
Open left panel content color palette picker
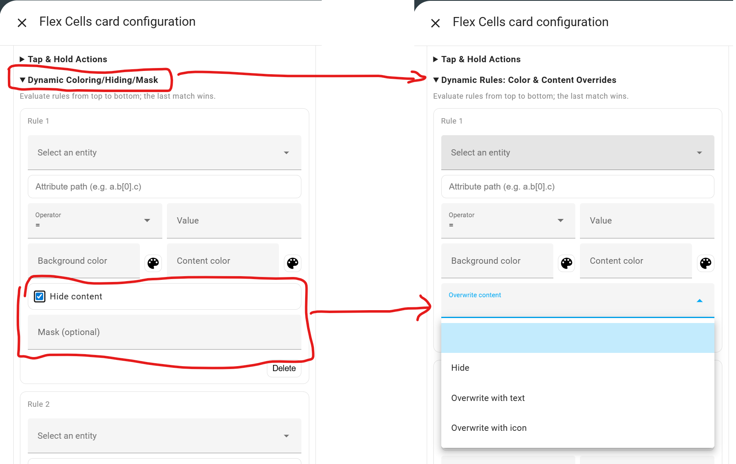coord(292,263)
